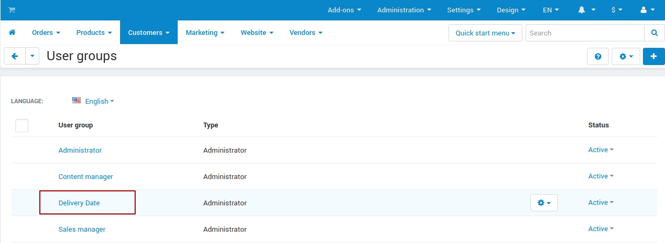Open the Products menu
Image resolution: width=665 pixels, height=243 pixels.
(x=94, y=33)
